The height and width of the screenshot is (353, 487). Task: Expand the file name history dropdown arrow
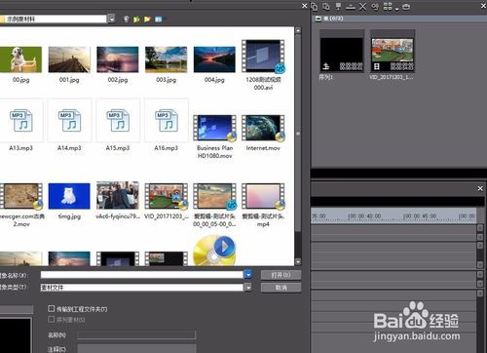(248, 275)
